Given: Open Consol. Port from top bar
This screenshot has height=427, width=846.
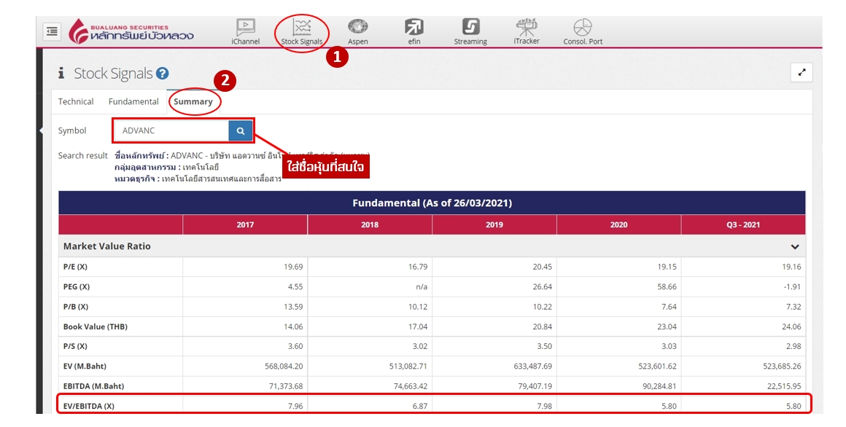Looking at the screenshot, I should (583, 32).
